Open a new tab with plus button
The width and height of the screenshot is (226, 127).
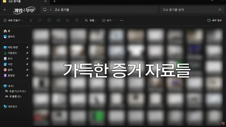[54, 1]
